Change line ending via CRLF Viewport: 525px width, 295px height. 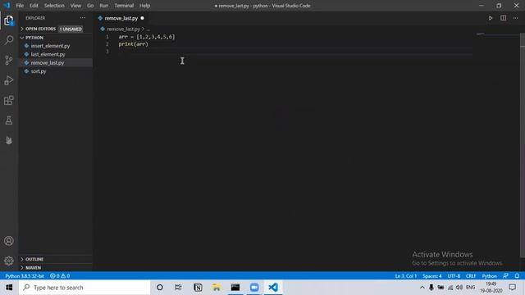coord(471,276)
